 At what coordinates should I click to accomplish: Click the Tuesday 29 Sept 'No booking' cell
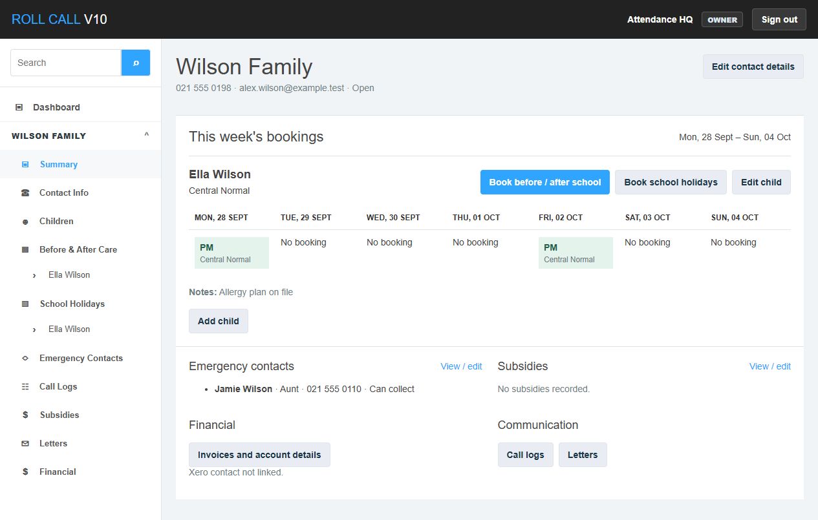[303, 242]
